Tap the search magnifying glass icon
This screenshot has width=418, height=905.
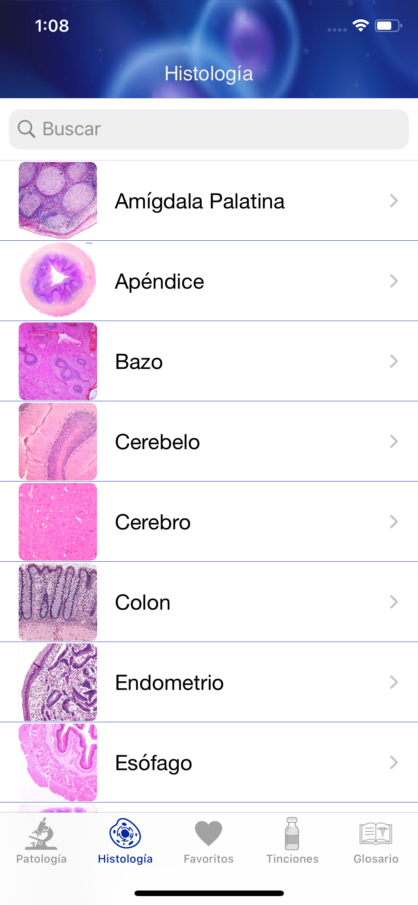[x=26, y=129]
